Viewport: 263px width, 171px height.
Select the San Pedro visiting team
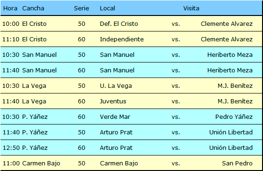(x=237, y=163)
